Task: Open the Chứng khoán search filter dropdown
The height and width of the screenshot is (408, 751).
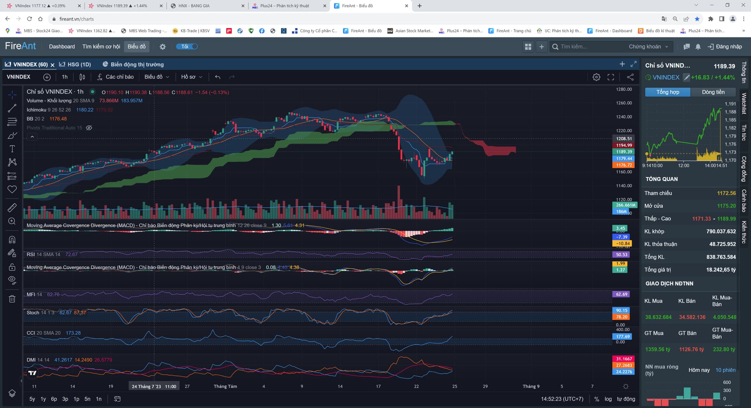Action: [x=648, y=47]
